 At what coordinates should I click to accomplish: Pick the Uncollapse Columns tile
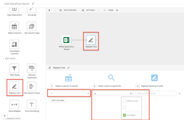pyautogui.click(x=14, y=44)
